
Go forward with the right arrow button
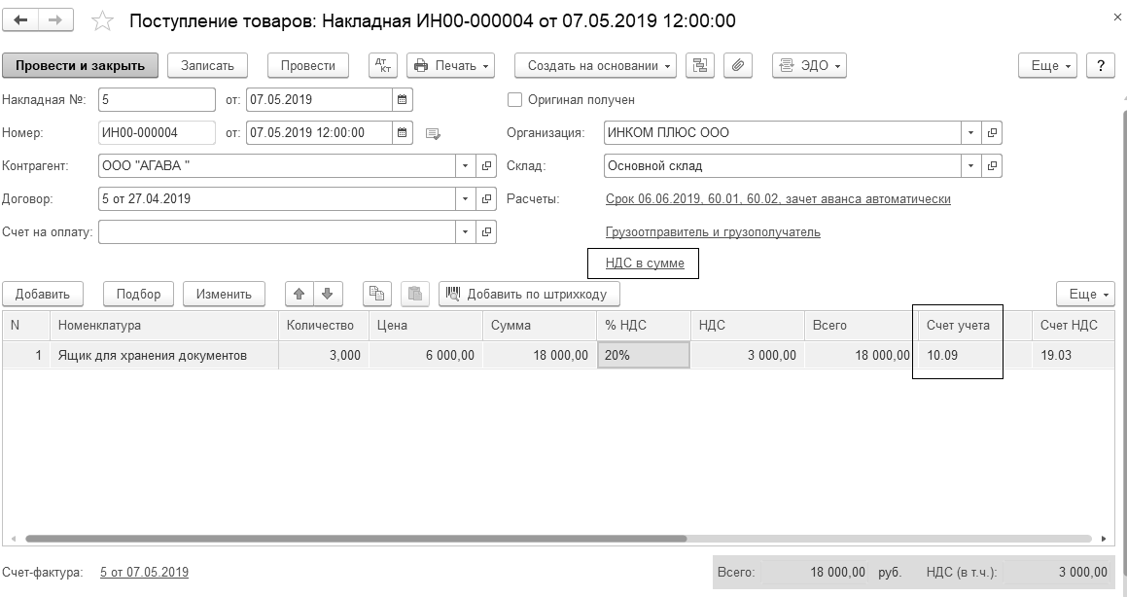(x=55, y=20)
